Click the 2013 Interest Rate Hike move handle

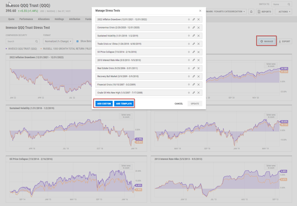[x=189, y=60]
